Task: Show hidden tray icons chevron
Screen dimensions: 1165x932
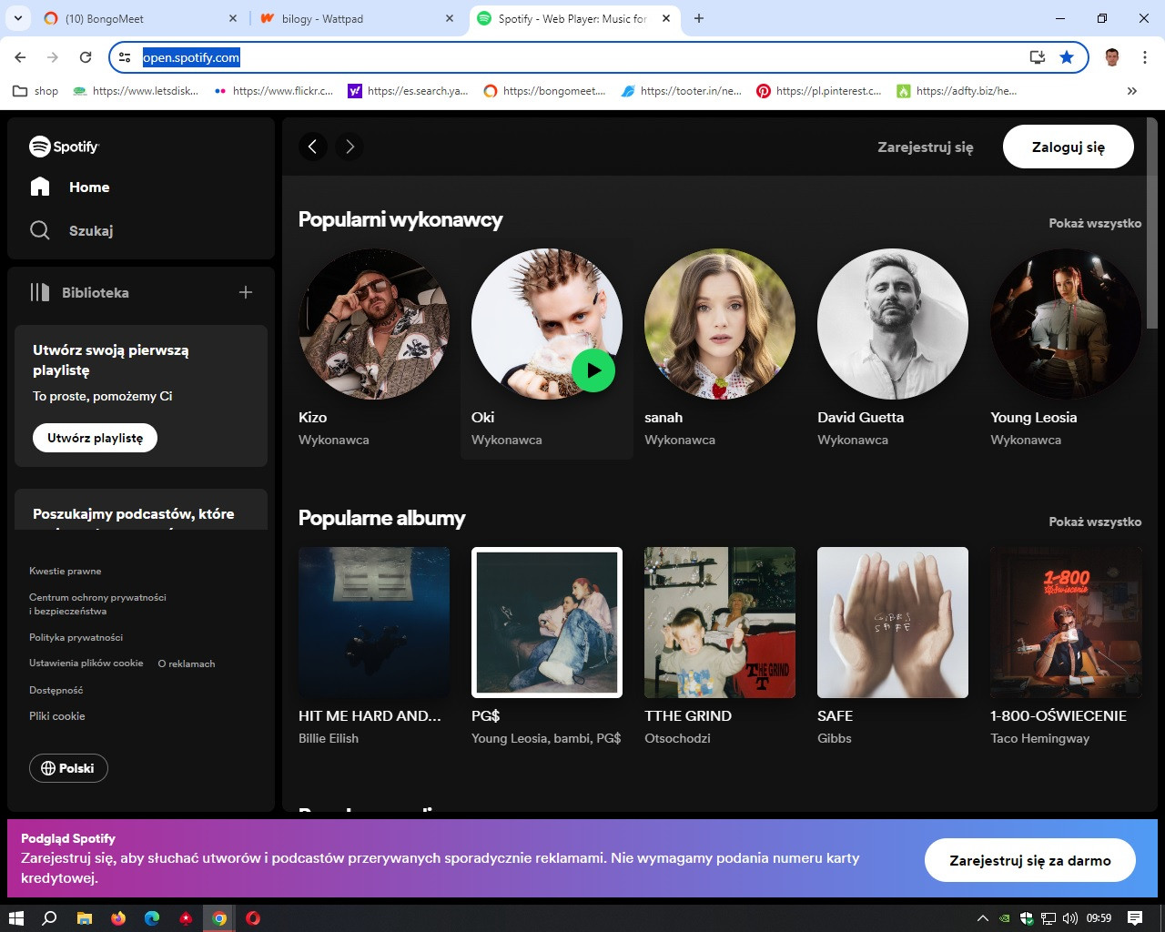Action: [982, 918]
